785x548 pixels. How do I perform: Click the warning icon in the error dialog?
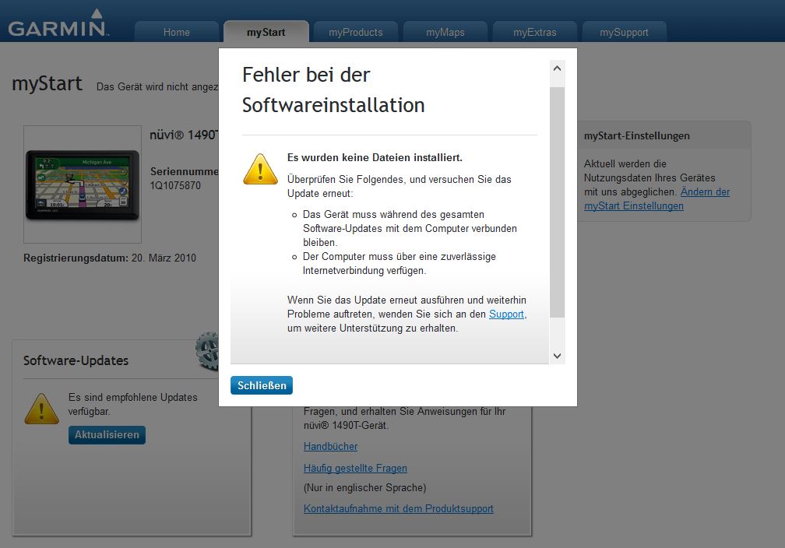[260, 168]
